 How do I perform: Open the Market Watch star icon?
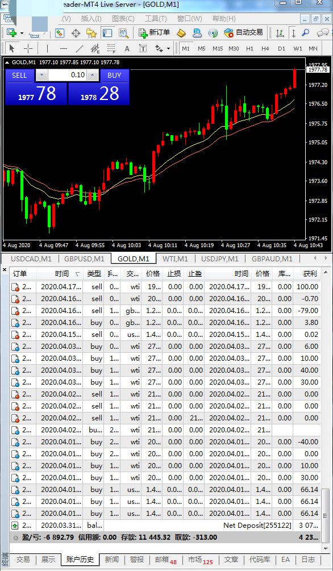coord(91,33)
